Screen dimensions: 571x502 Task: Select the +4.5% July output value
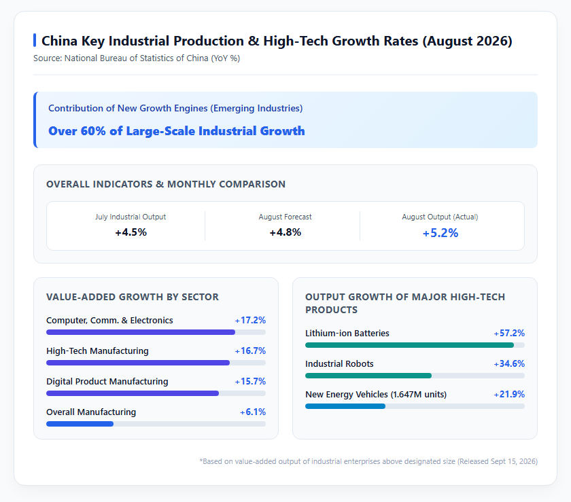[x=131, y=232]
